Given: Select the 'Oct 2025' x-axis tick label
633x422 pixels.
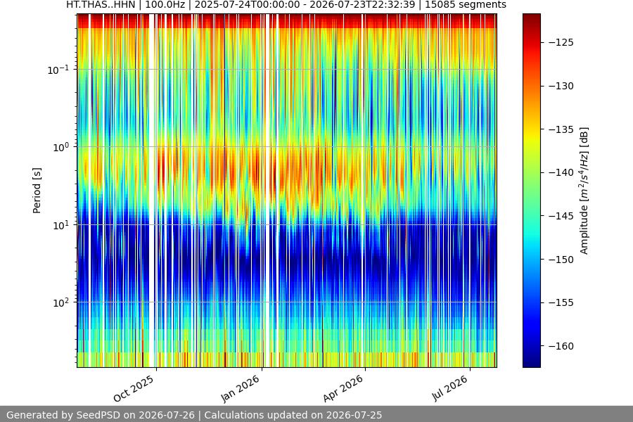Looking at the screenshot, I should pyautogui.click(x=134, y=388).
